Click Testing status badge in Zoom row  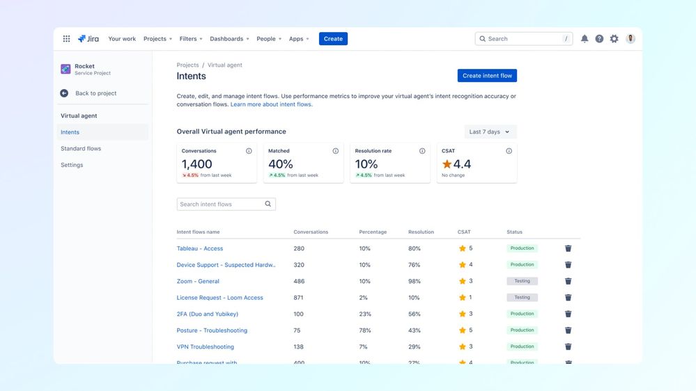(x=522, y=281)
